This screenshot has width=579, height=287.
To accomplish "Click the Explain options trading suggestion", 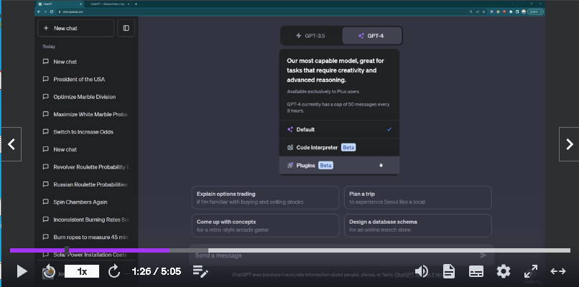I will point(265,198).
